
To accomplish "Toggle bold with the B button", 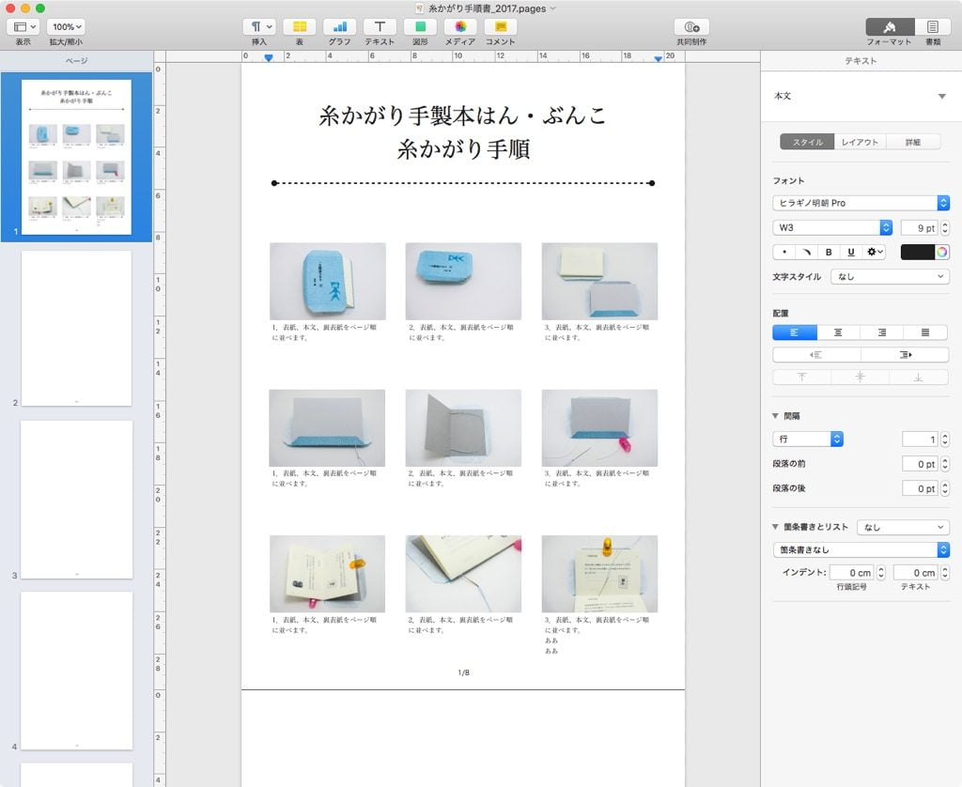I will click(x=829, y=252).
